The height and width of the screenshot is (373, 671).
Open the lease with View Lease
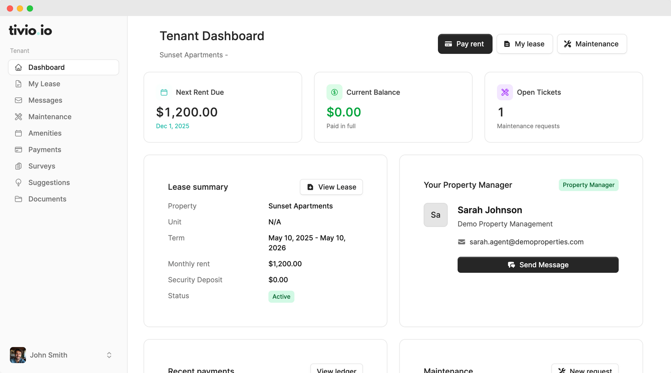click(x=331, y=187)
